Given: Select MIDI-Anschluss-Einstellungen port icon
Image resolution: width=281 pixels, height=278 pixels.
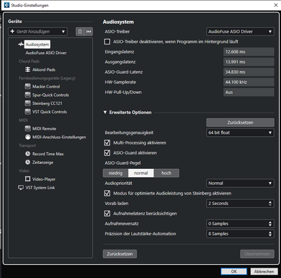Looking at the screenshot, I should (x=28, y=137).
